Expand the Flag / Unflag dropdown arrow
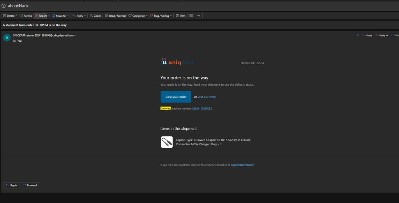 tap(171, 16)
